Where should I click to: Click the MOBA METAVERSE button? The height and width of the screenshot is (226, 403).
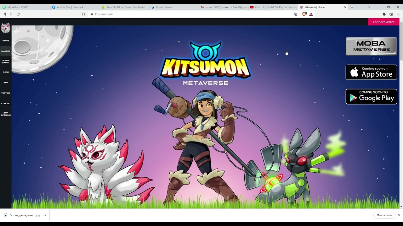click(x=372, y=46)
